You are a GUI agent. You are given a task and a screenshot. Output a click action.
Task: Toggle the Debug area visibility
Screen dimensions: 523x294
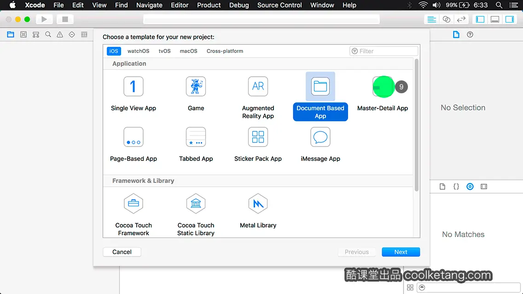tap(495, 19)
